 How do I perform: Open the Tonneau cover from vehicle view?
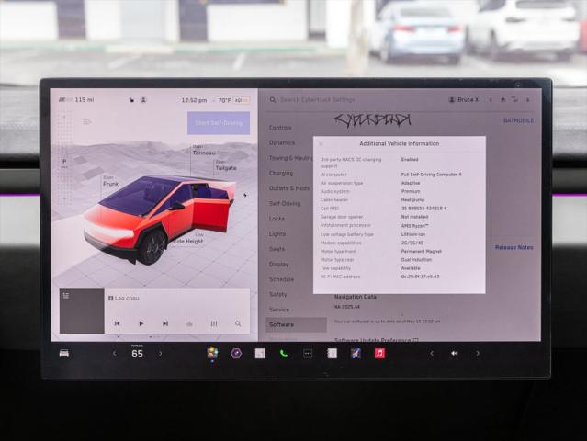tap(204, 153)
